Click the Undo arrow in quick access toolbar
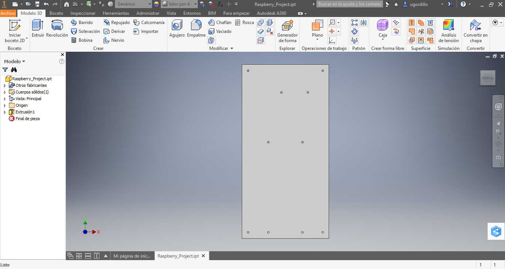Image resolution: width=505 pixels, height=269 pixels. coord(46,4)
